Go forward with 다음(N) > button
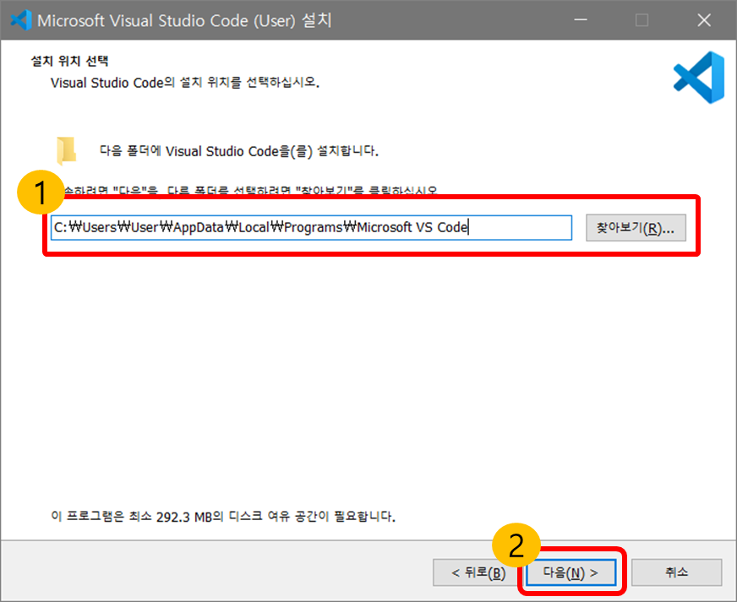Image resolution: width=737 pixels, height=602 pixels. pos(570,572)
